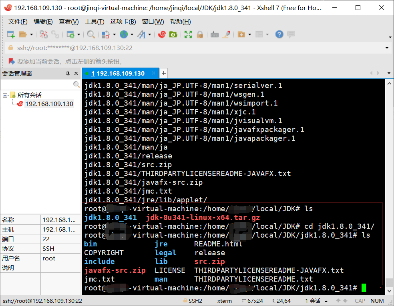Expand the Open folder icon's dropdown arrow
The image size is (394, 306).
[31, 34]
